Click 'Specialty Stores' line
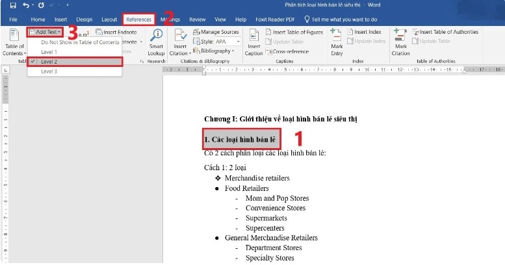This screenshot has height=265, width=505. [270, 258]
